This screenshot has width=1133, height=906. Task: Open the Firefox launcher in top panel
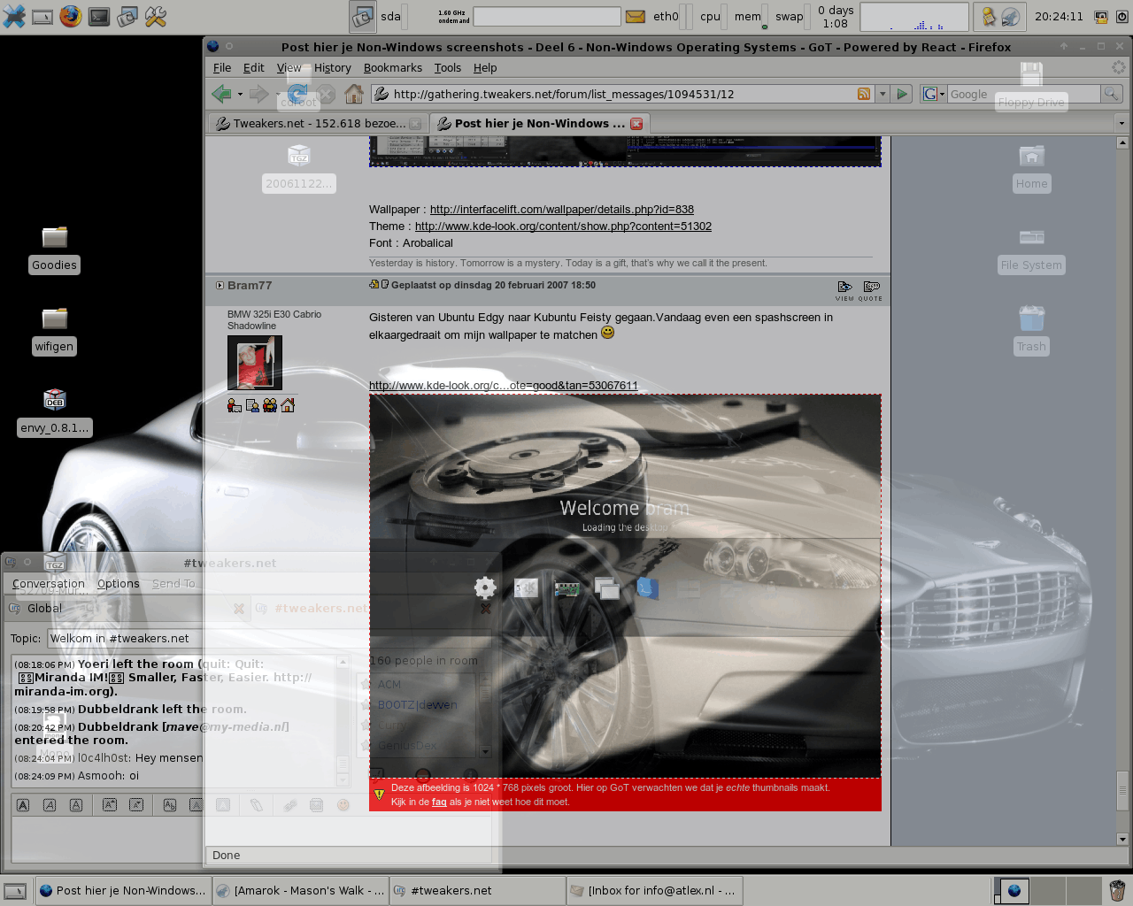click(71, 16)
